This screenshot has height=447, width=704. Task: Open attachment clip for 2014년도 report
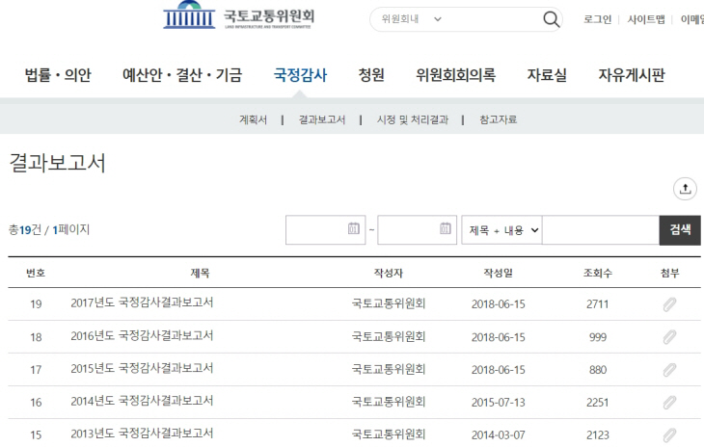[x=669, y=403]
